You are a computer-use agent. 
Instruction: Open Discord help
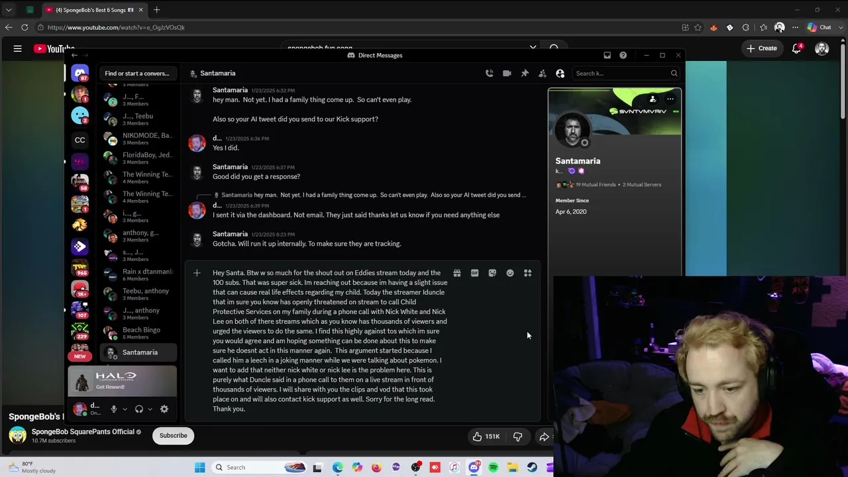623,55
